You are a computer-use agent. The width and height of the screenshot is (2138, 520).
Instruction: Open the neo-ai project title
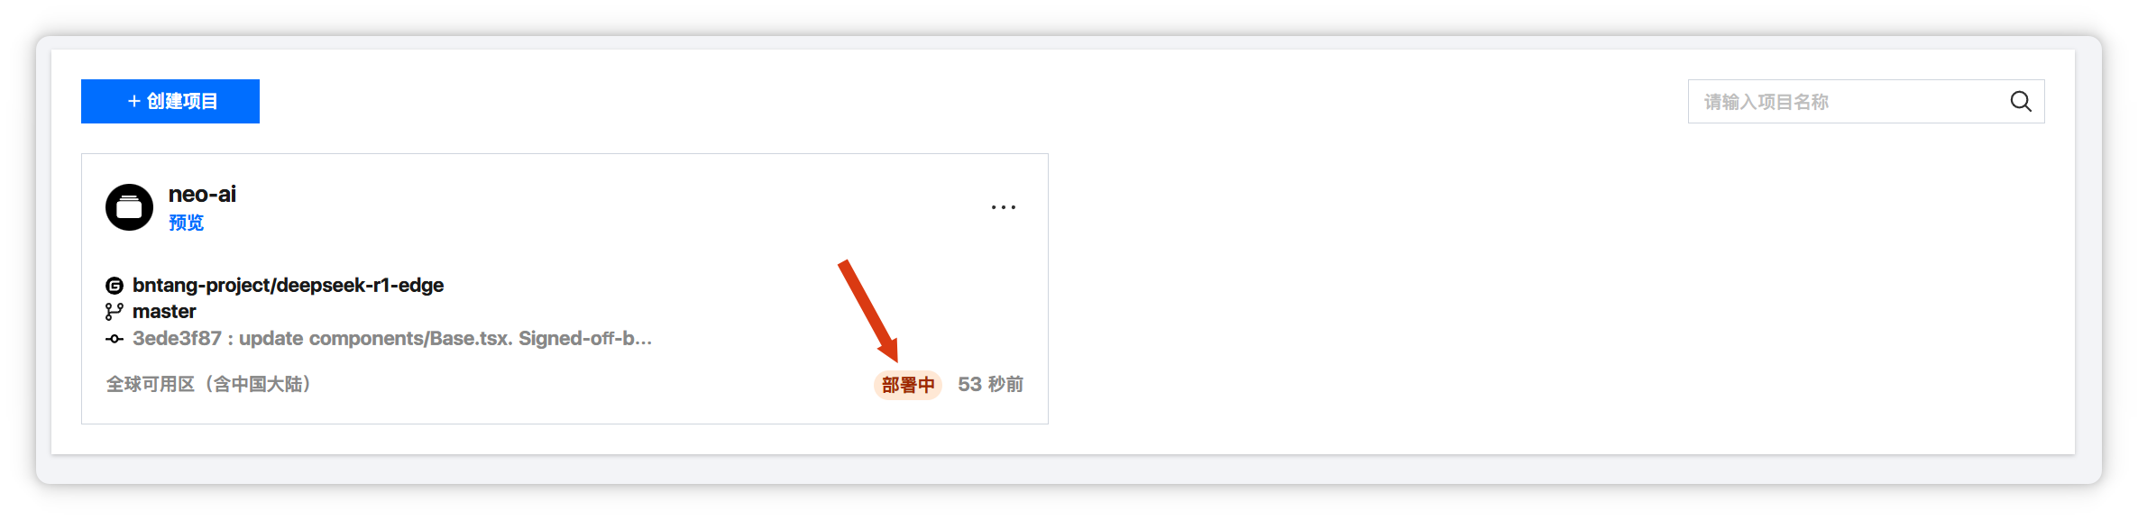point(202,194)
